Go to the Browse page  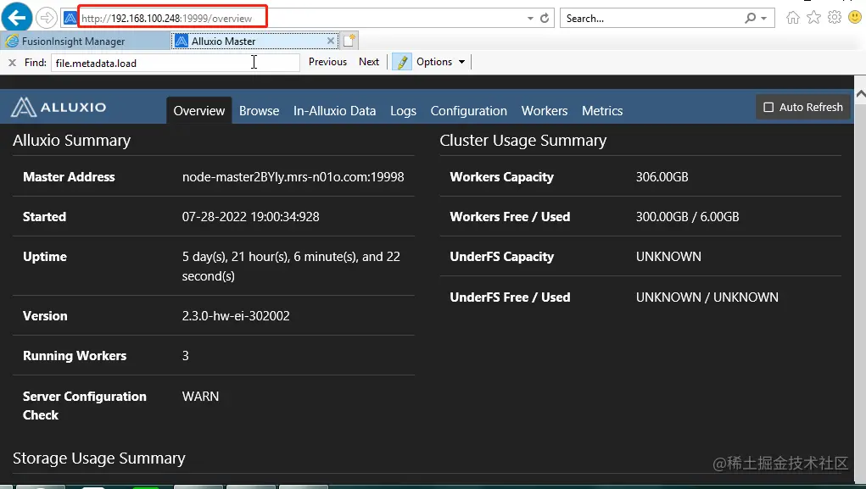pyautogui.click(x=259, y=110)
